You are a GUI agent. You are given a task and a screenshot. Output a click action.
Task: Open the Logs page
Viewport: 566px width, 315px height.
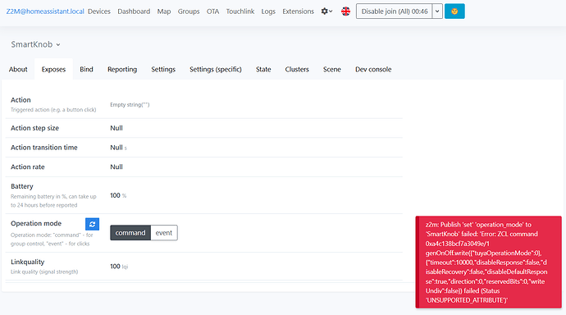click(268, 11)
